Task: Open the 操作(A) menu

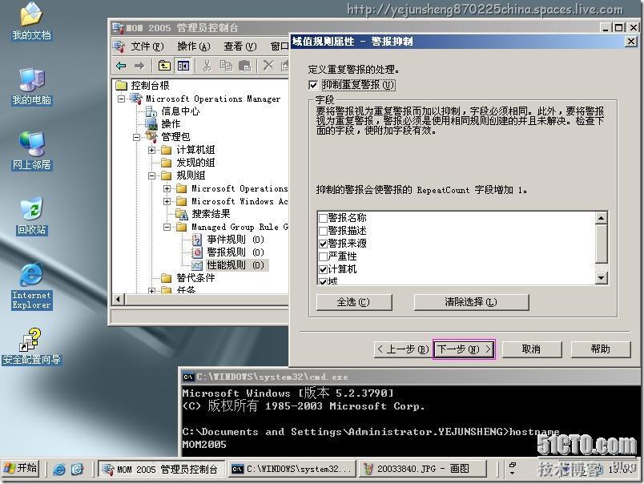Action: point(194,46)
